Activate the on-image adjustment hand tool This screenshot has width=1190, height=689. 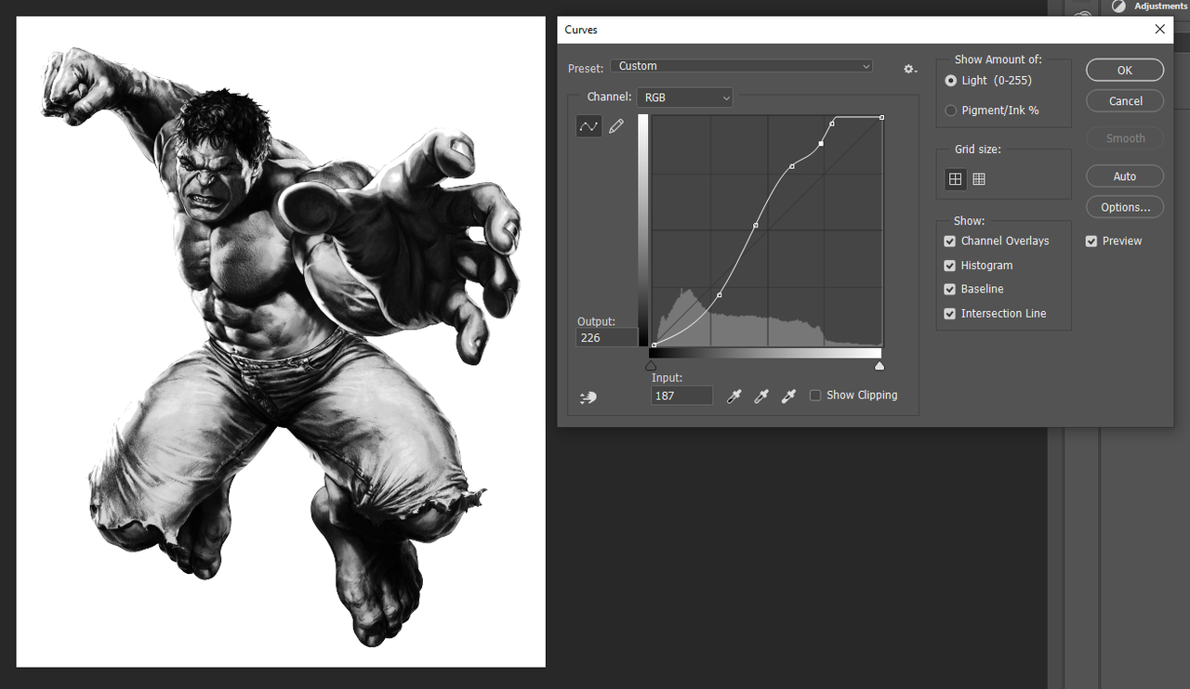point(588,397)
